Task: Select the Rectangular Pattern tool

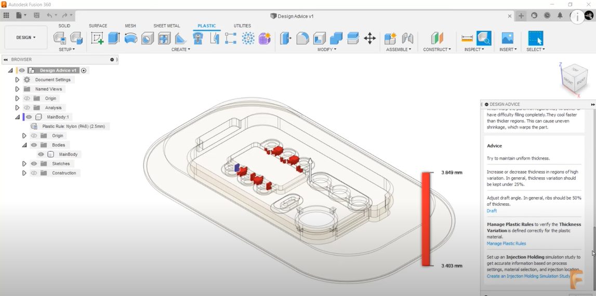Action: coord(231,38)
